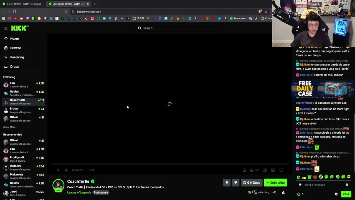This screenshot has width=355, height=200.
Task: Enter fullscreen video mode
Action: [281, 170]
